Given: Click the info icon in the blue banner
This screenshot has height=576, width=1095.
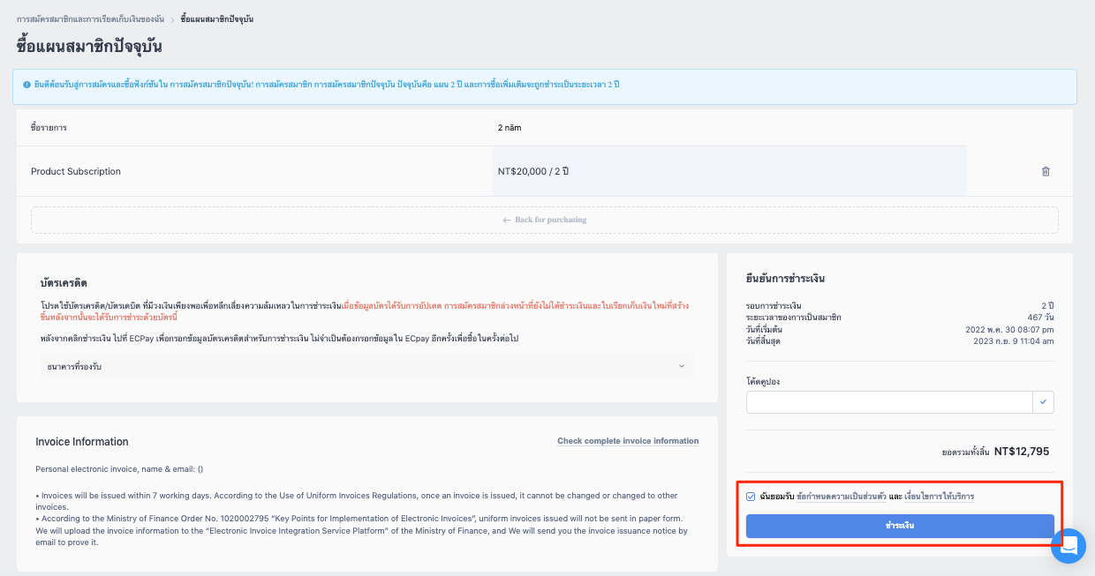Looking at the screenshot, I should tap(26, 85).
